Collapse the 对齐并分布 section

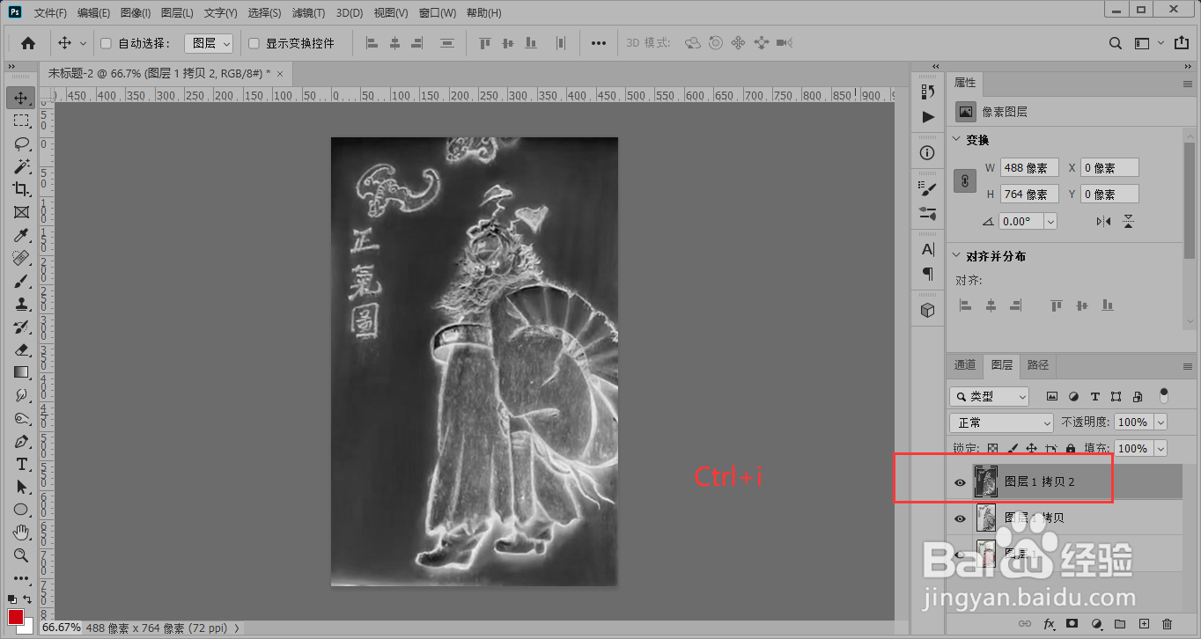pyautogui.click(x=958, y=257)
